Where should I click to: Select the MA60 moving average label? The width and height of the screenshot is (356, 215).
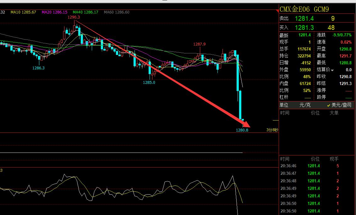117,12
